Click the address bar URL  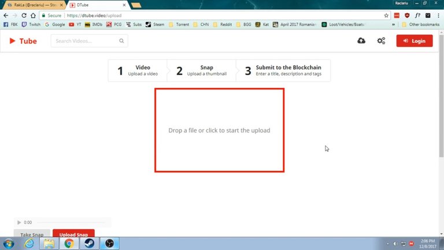tap(94, 16)
